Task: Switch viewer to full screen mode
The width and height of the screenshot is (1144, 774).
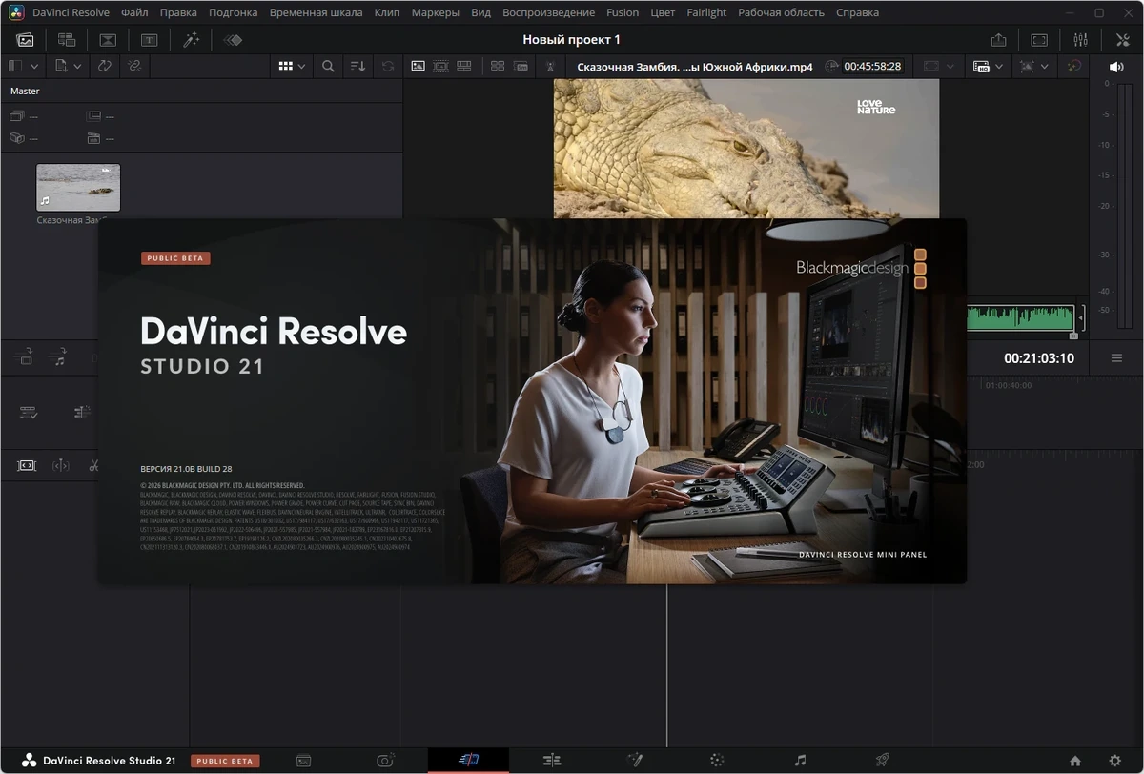Action: (1039, 40)
